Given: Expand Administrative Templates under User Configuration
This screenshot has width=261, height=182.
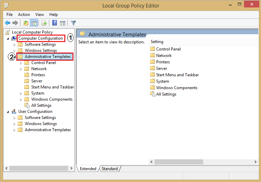Looking at the screenshot, I should pyautogui.click(x=14, y=130).
